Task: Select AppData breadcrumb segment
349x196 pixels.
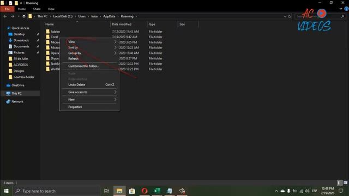Action: coord(109,16)
